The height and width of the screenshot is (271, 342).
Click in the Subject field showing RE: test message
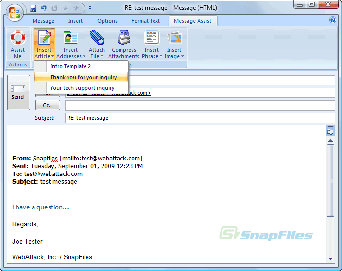200,118
